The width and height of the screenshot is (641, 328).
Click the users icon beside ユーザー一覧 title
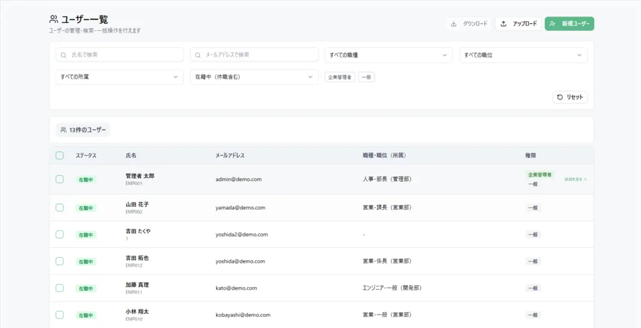click(x=54, y=19)
